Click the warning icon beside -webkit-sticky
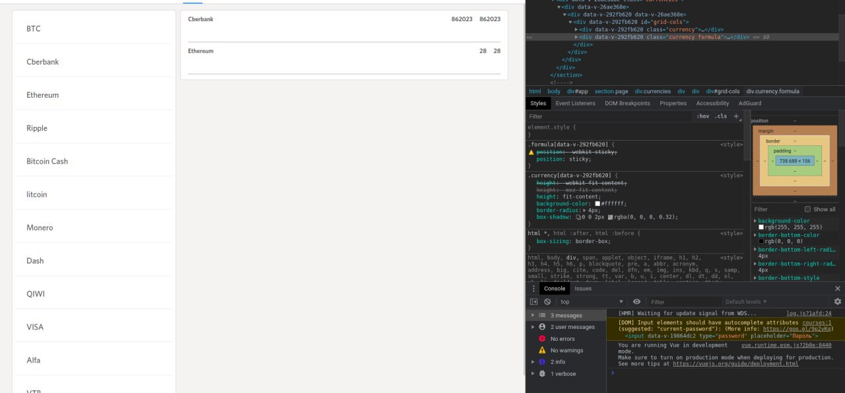This screenshot has width=845, height=393. click(x=531, y=152)
